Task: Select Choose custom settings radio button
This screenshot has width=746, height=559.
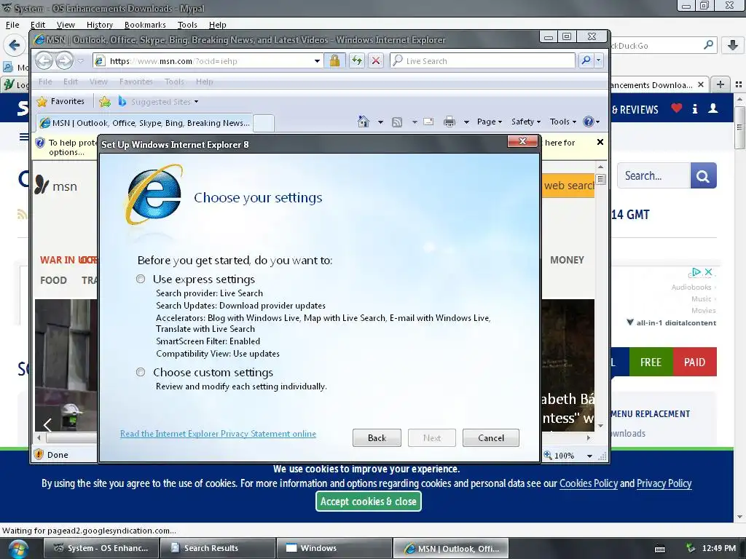Action: (x=141, y=372)
